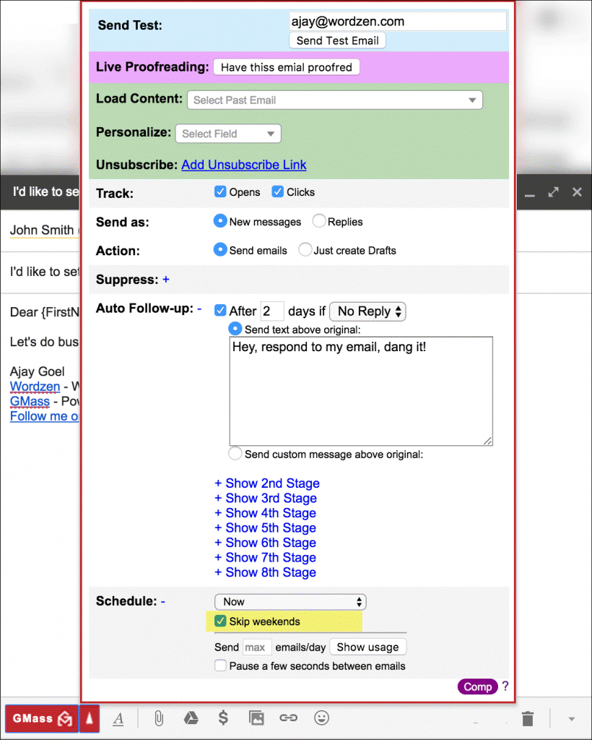Attach a file with the paperclip icon

[x=158, y=718]
